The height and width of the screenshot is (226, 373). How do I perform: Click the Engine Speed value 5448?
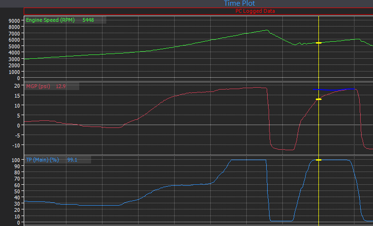pos(88,20)
